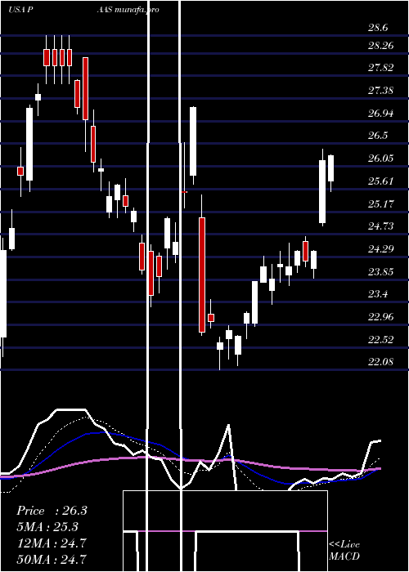409x572 pixels.
Task: Click the 26.94 price level label
Action: click(x=380, y=113)
